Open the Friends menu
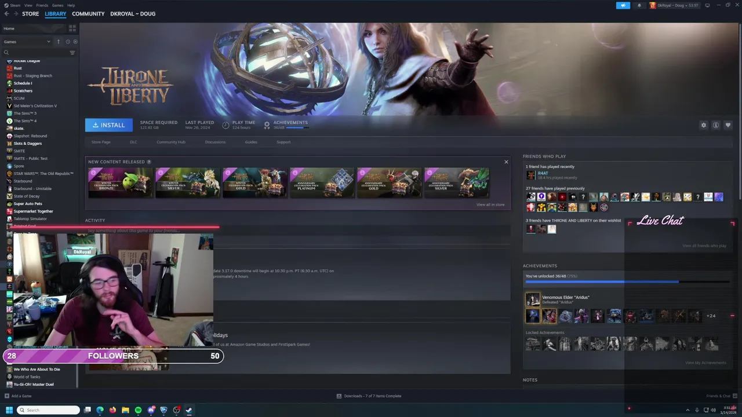The height and width of the screenshot is (417, 742). [x=42, y=5]
